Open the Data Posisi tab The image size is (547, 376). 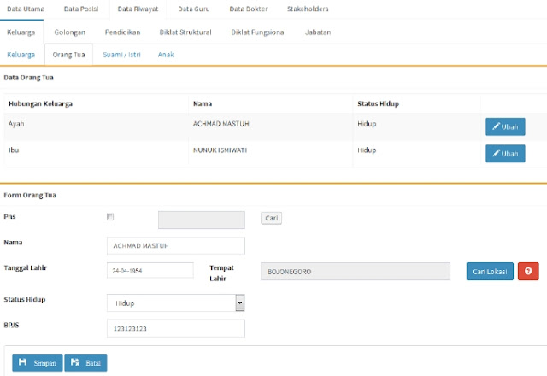tap(81, 9)
